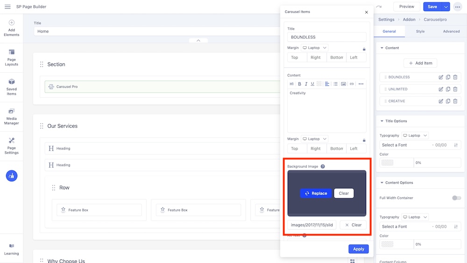Duplicate the BOUNDLESS carousel item

448,77
